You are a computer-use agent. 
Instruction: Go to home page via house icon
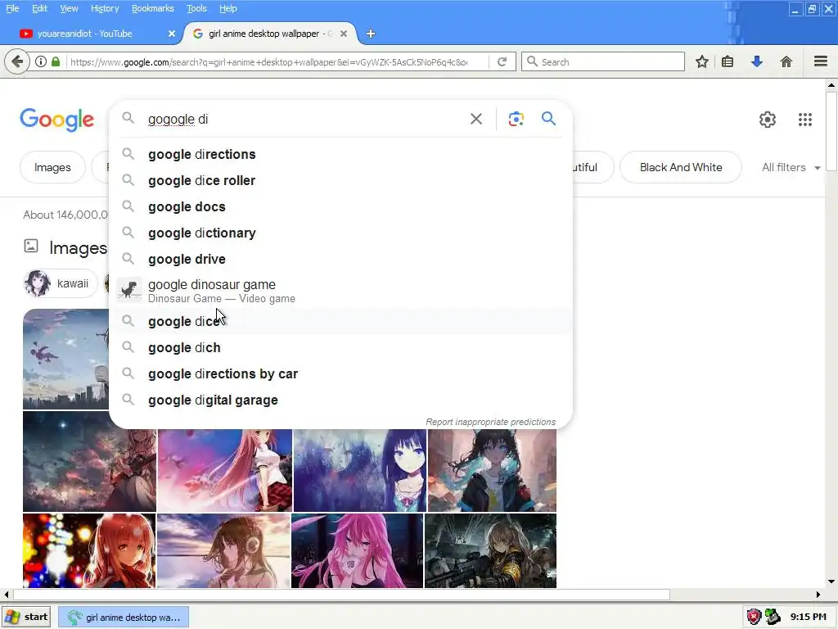(x=786, y=61)
